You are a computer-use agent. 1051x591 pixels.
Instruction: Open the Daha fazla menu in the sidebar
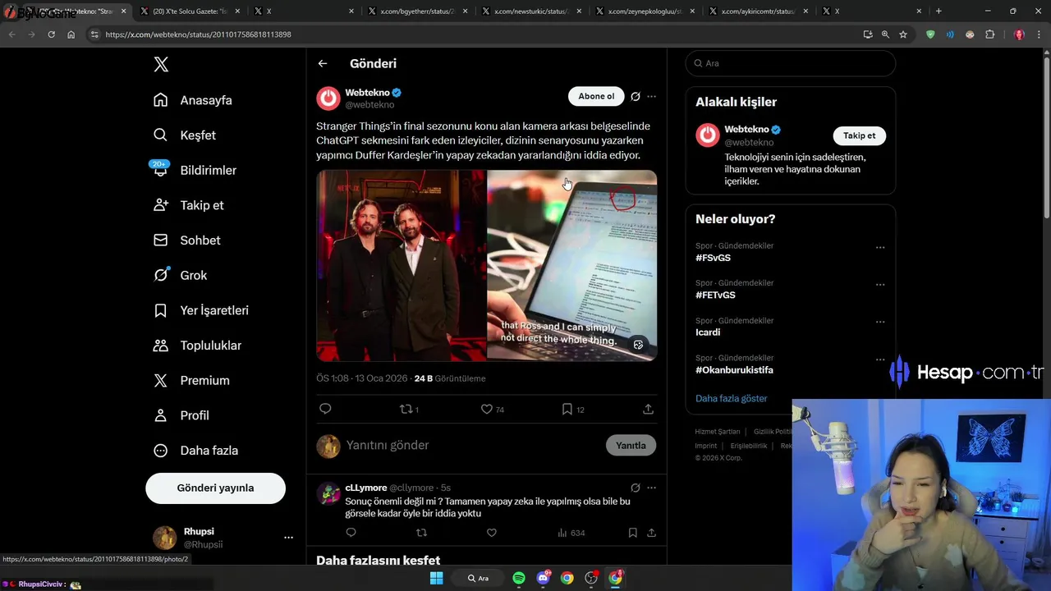point(196,451)
